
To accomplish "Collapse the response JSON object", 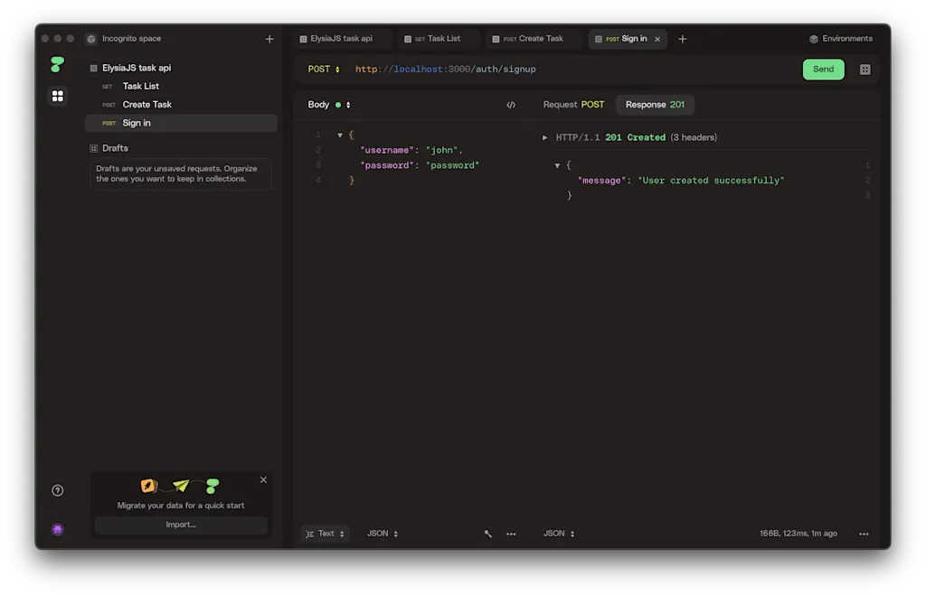I will pyautogui.click(x=557, y=165).
